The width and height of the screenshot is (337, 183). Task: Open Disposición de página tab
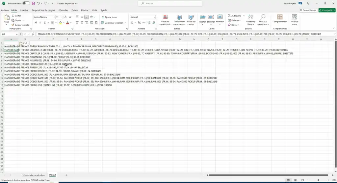point(43,10)
